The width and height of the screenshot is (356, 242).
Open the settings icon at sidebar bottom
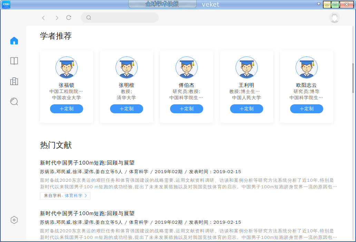point(14,220)
